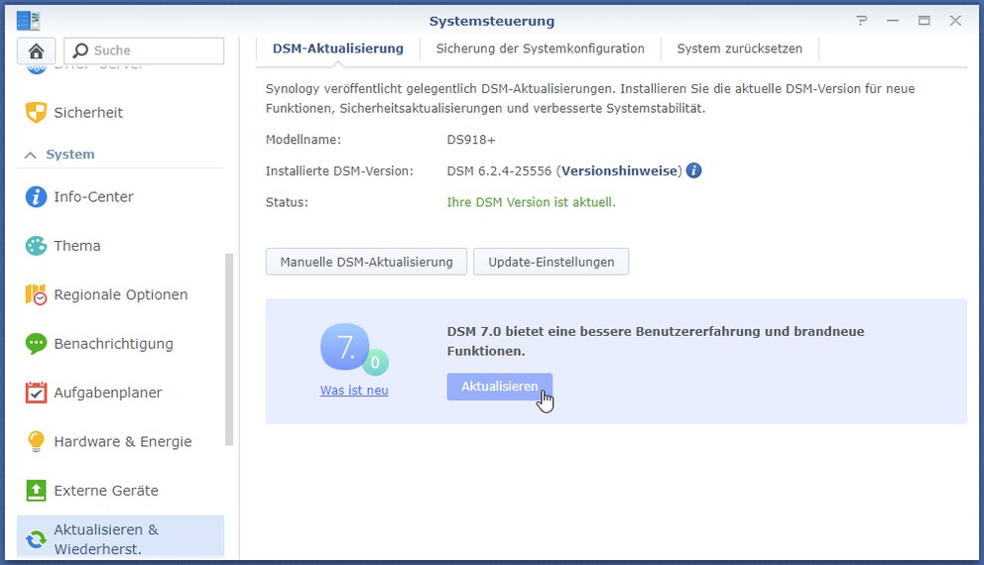Open System zurücksetzen tab
This screenshot has width=984, height=565.
pyautogui.click(x=739, y=49)
